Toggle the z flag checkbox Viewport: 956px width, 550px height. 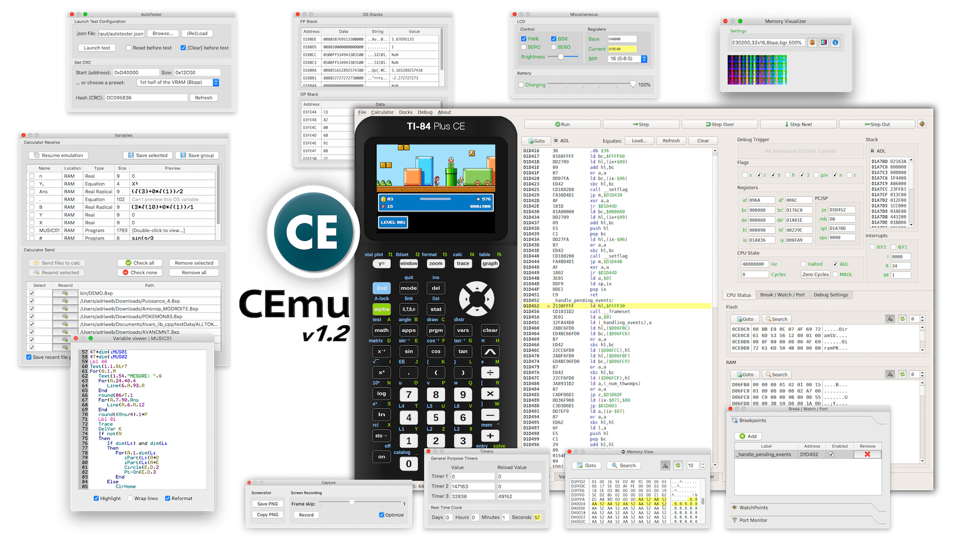tap(759, 175)
